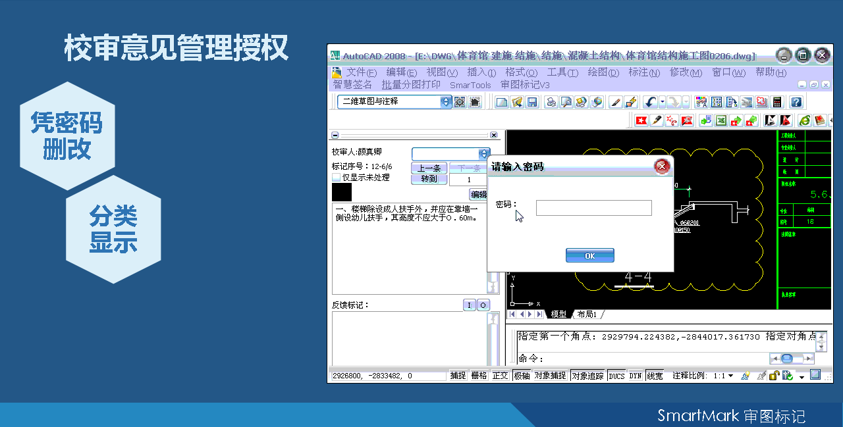The width and height of the screenshot is (843, 427).
Task: Click the Plot printer icon
Action: [551, 103]
